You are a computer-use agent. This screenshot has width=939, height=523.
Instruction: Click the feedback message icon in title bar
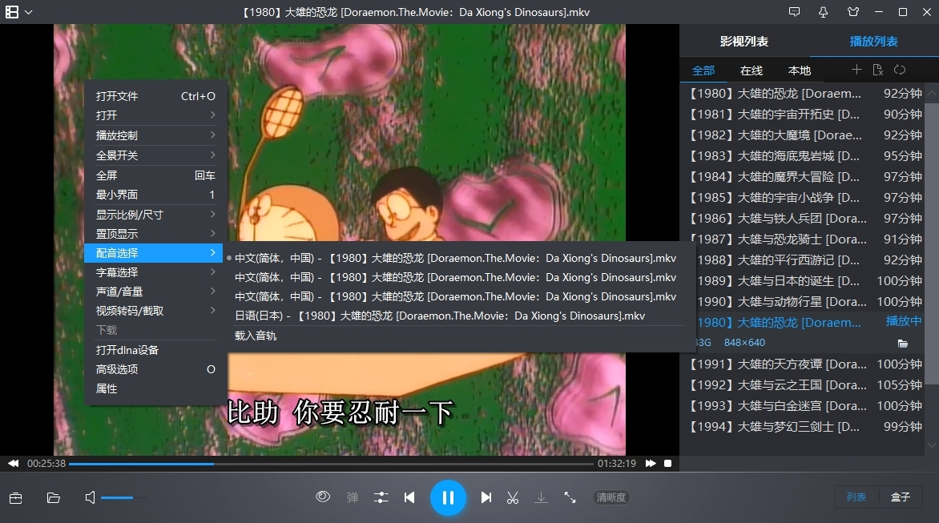(794, 12)
